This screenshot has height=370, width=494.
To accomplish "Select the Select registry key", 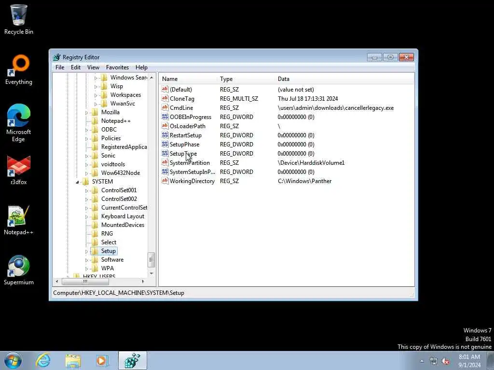I will pyautogui.click(x=109, y=242).
